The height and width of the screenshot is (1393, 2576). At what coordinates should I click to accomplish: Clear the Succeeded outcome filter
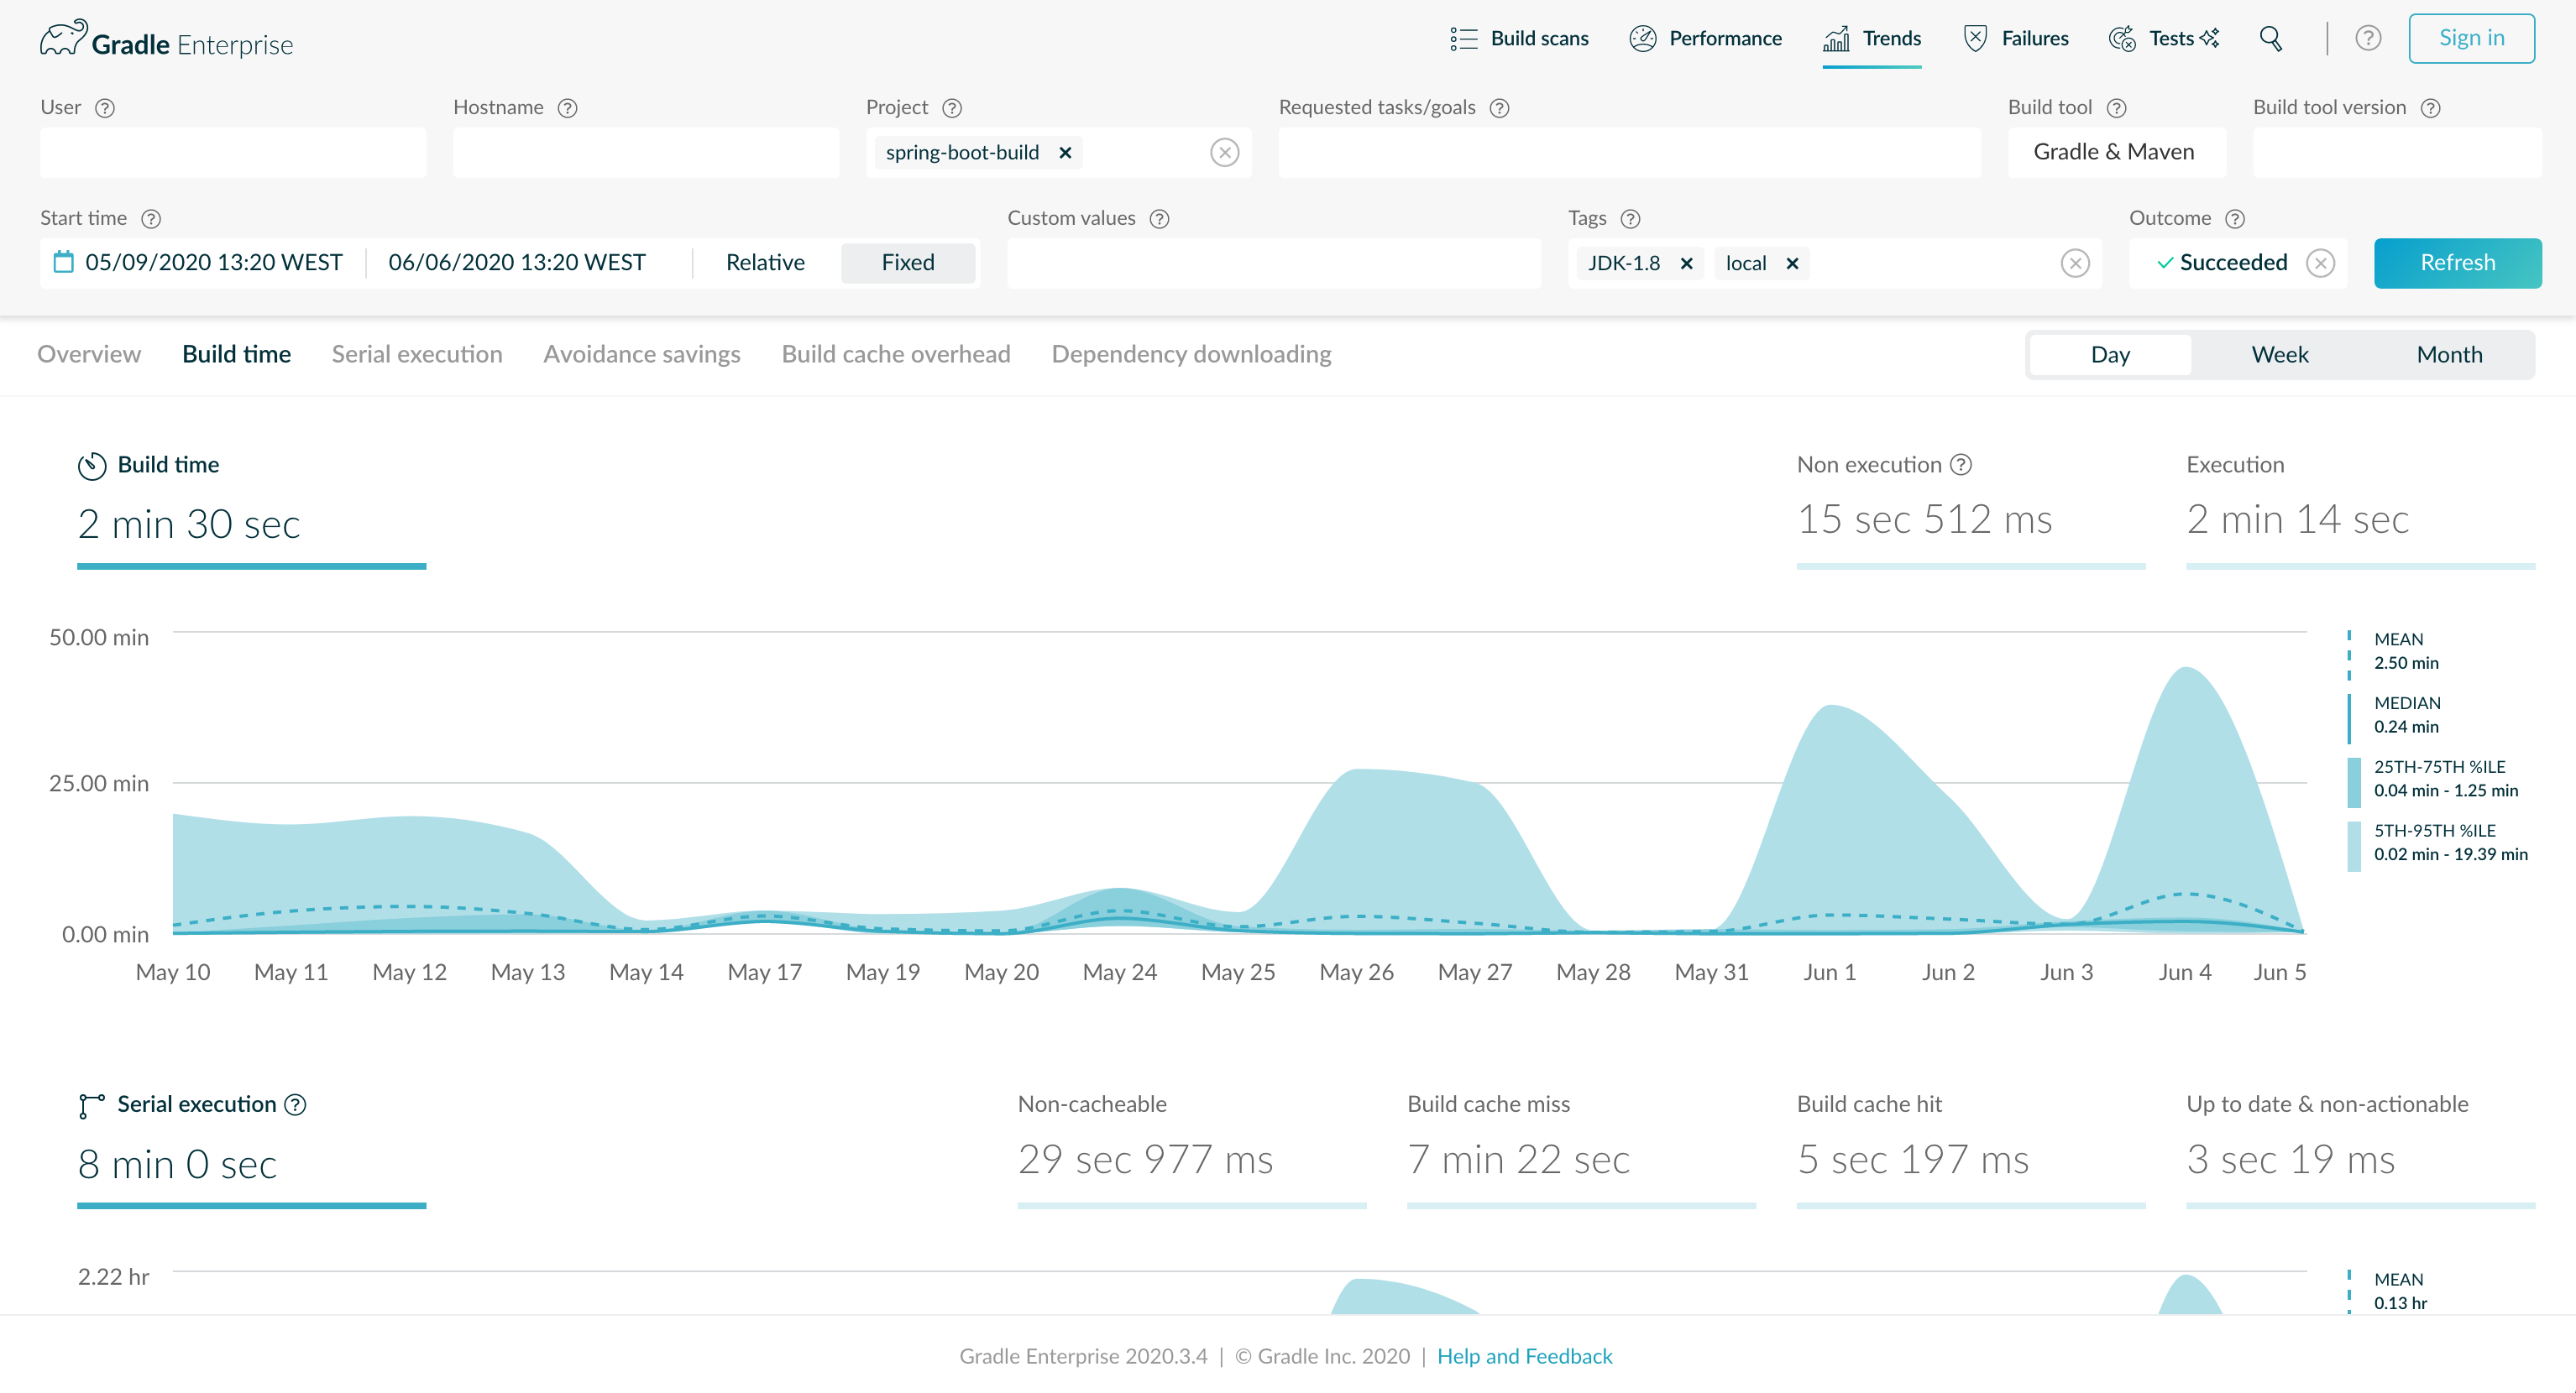2320,263
